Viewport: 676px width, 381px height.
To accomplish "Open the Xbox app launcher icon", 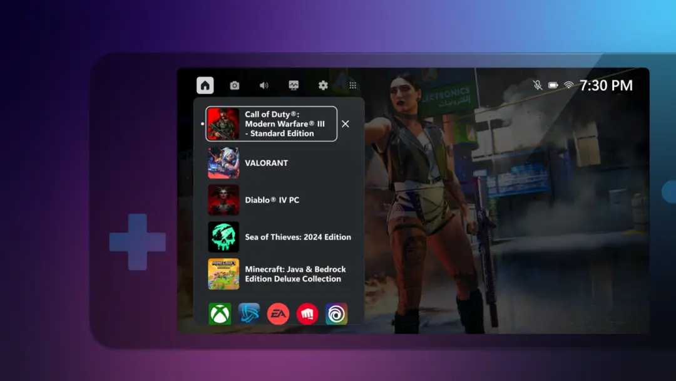I will tap(220, 314).
